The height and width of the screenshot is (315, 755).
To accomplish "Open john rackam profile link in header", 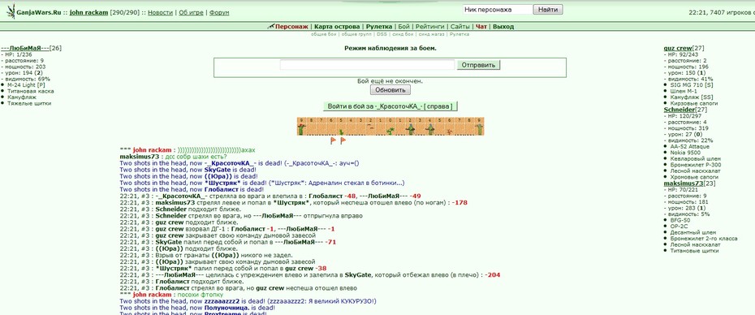I will [89, 12].
